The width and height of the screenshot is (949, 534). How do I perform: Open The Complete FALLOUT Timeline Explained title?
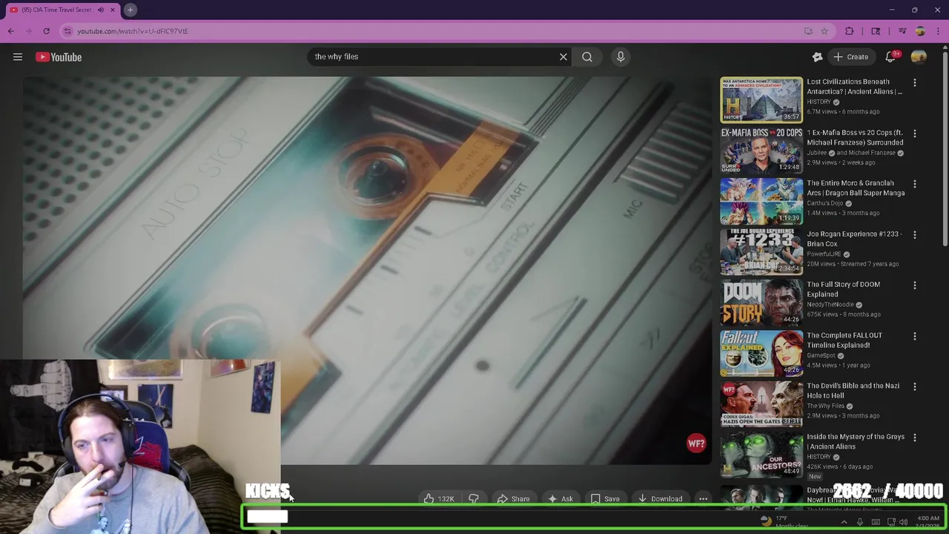[844, 340]
